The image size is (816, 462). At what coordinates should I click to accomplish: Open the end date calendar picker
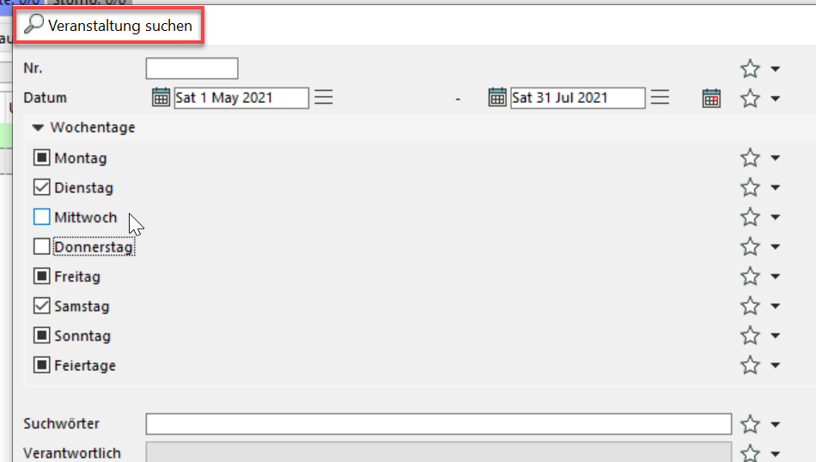pyautogui.click(x=497, y=97)
